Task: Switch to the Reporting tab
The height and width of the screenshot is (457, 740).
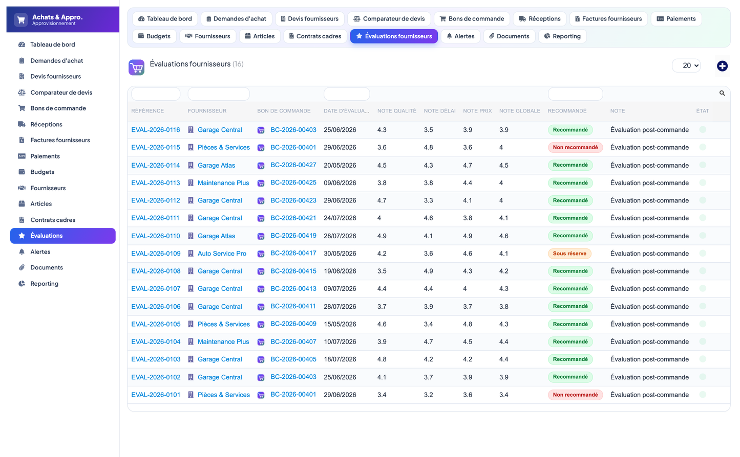Action: coord(562,36)
